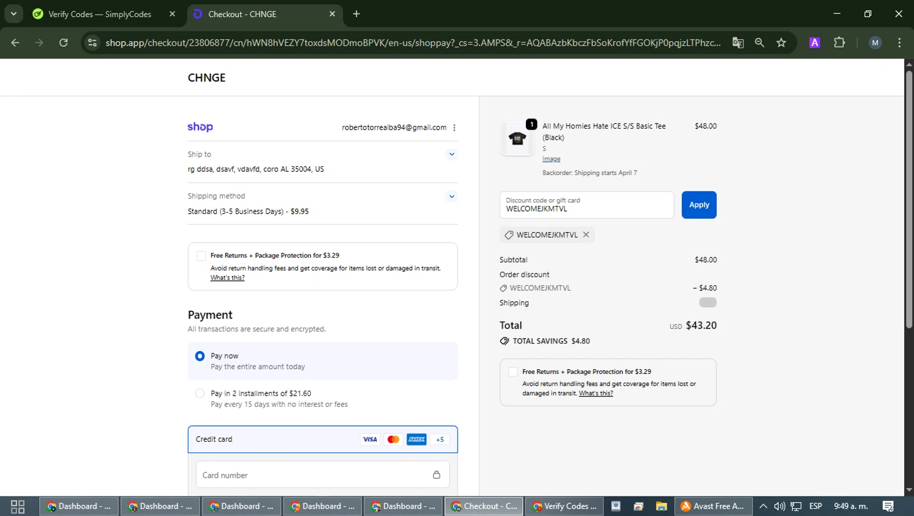This screenshot has width=914, height=516.
Task: Click the translate page icon
Action: tap(738, 43)
